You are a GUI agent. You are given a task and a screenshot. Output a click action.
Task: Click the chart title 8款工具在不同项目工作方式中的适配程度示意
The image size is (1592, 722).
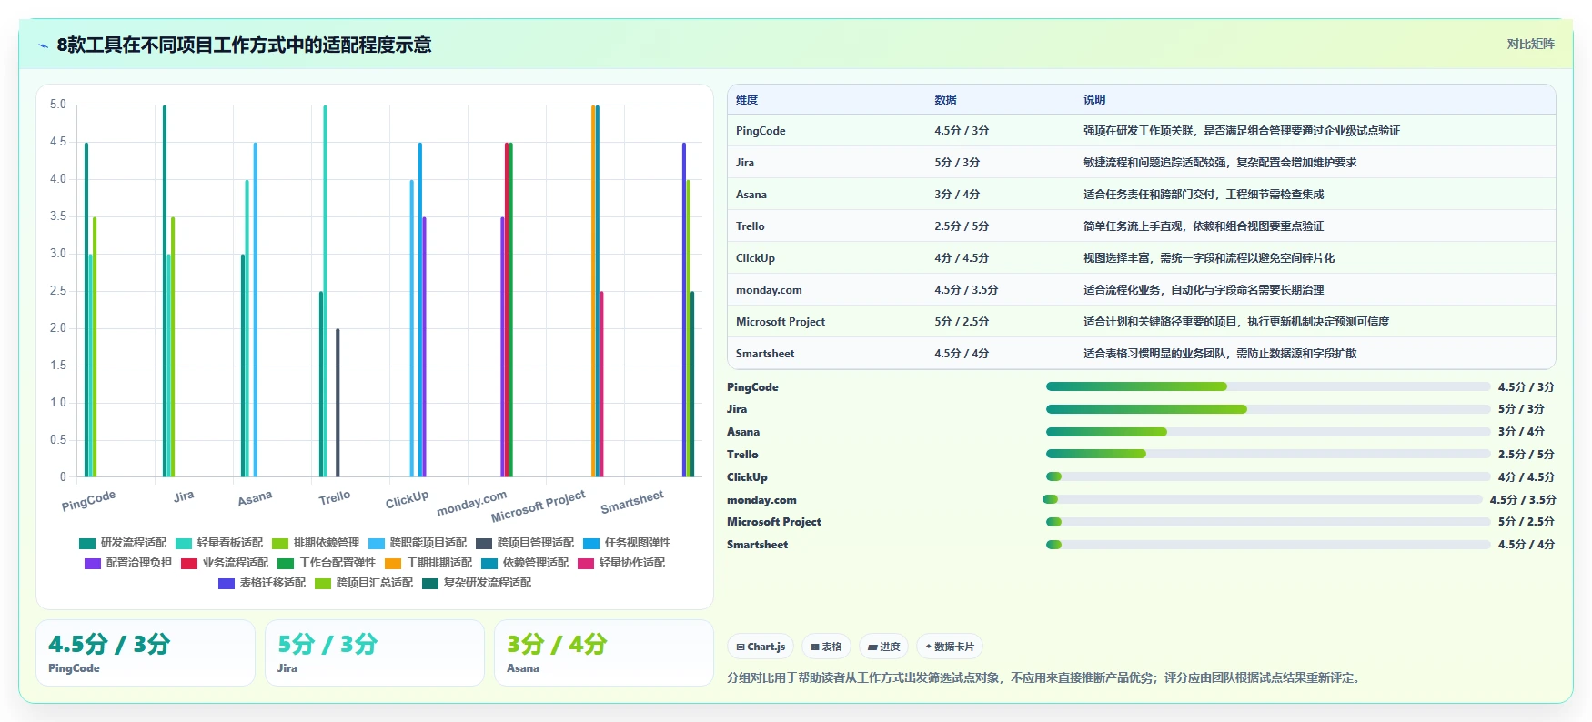tap(244, 45)
